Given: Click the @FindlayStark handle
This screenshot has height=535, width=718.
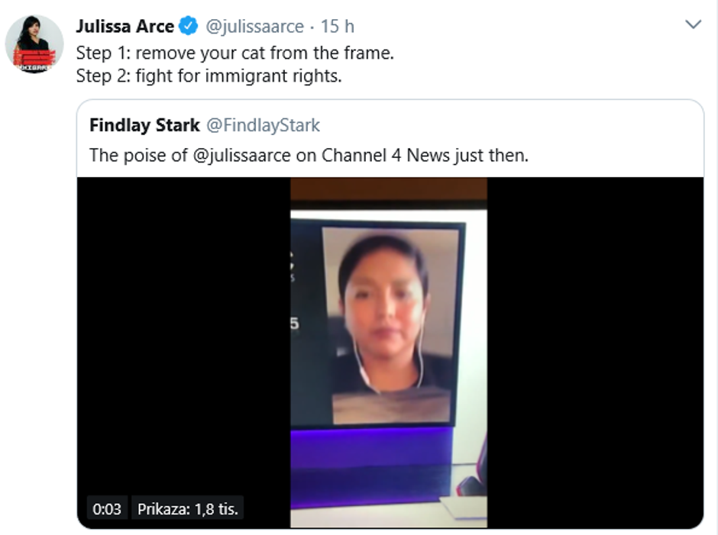Looking at the screenshot, I should 264,125.
